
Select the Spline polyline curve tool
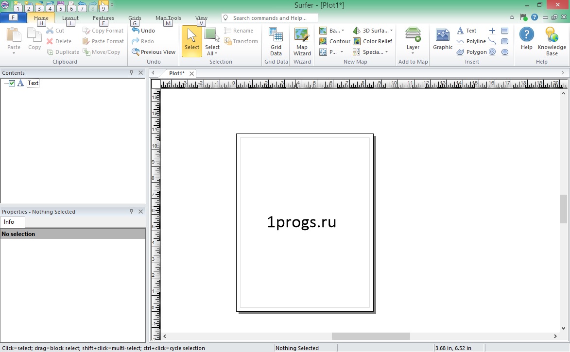[492, 41]
